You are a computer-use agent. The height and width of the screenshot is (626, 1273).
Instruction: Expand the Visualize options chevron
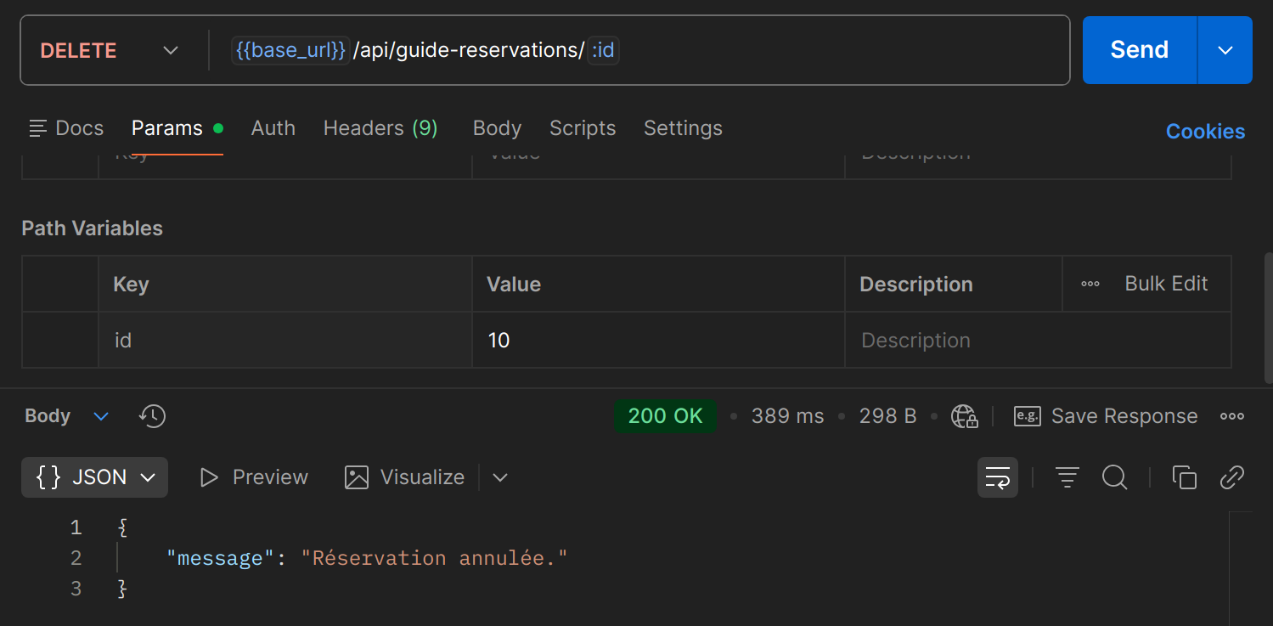500,477
